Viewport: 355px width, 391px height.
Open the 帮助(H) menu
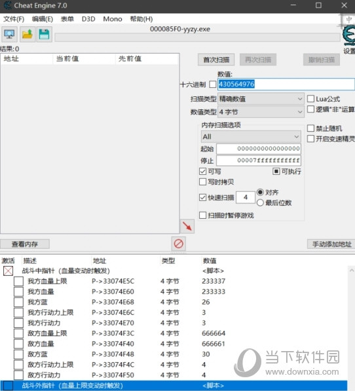point(141,19)
